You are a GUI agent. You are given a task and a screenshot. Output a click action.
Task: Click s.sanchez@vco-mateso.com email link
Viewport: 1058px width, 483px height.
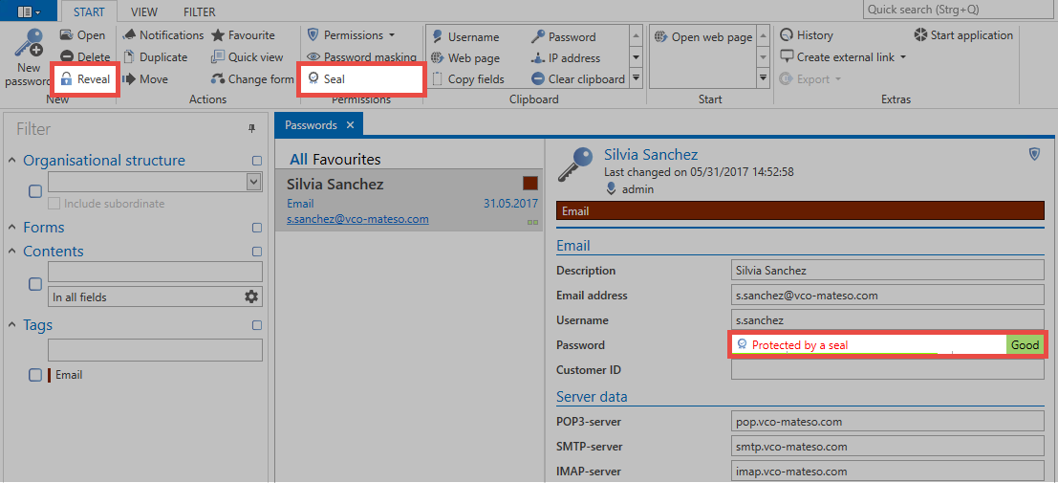click(357, 219)
